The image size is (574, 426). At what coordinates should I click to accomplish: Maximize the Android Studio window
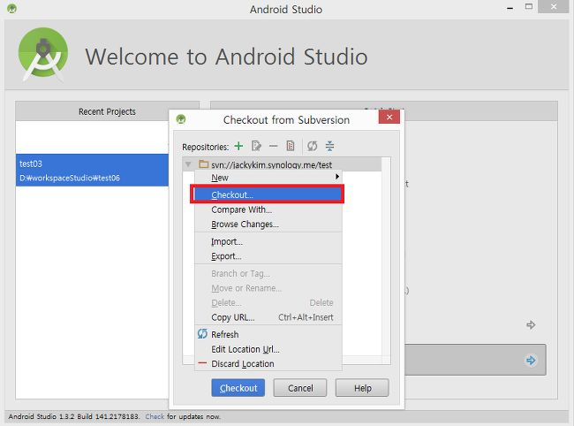click(x=529, y=6)
